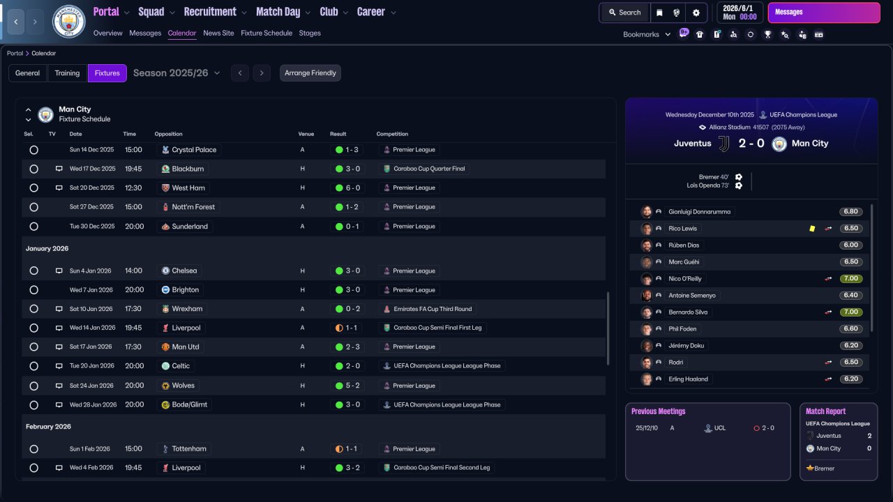Click the yellow card icon next to Rico Lewis
This screenshot has height=502, width=893.
[x=812, y=229]
